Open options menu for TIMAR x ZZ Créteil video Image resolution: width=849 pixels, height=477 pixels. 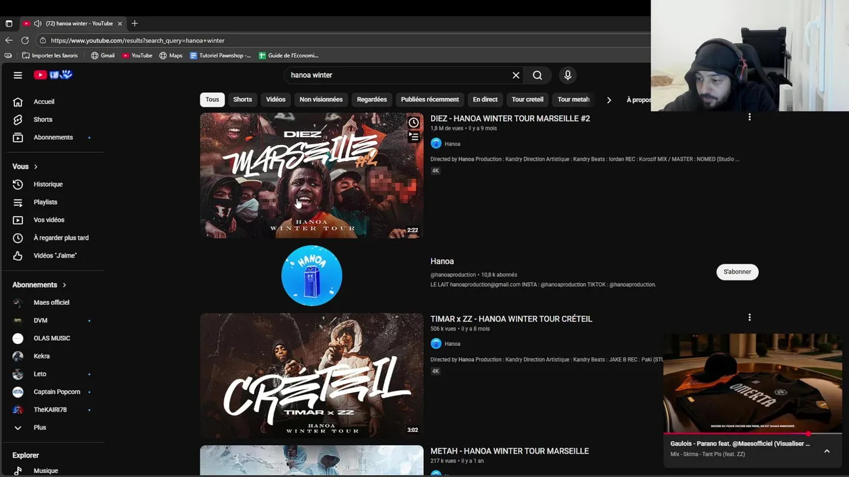coord(750,317)
